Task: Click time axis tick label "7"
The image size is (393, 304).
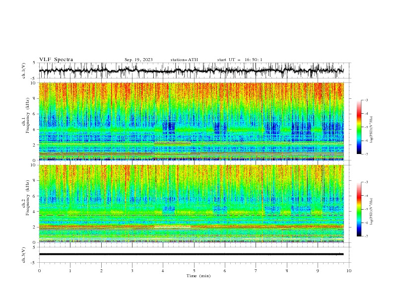Action: (x=256, y=271)
